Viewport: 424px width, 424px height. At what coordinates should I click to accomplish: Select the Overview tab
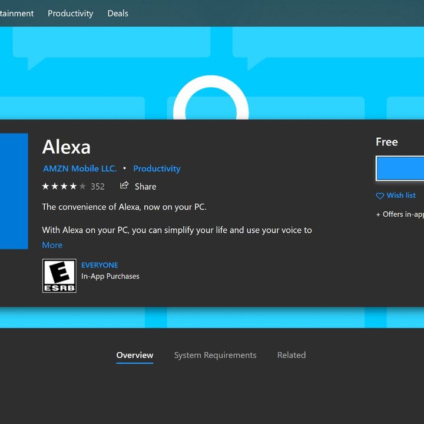point(135,355)
